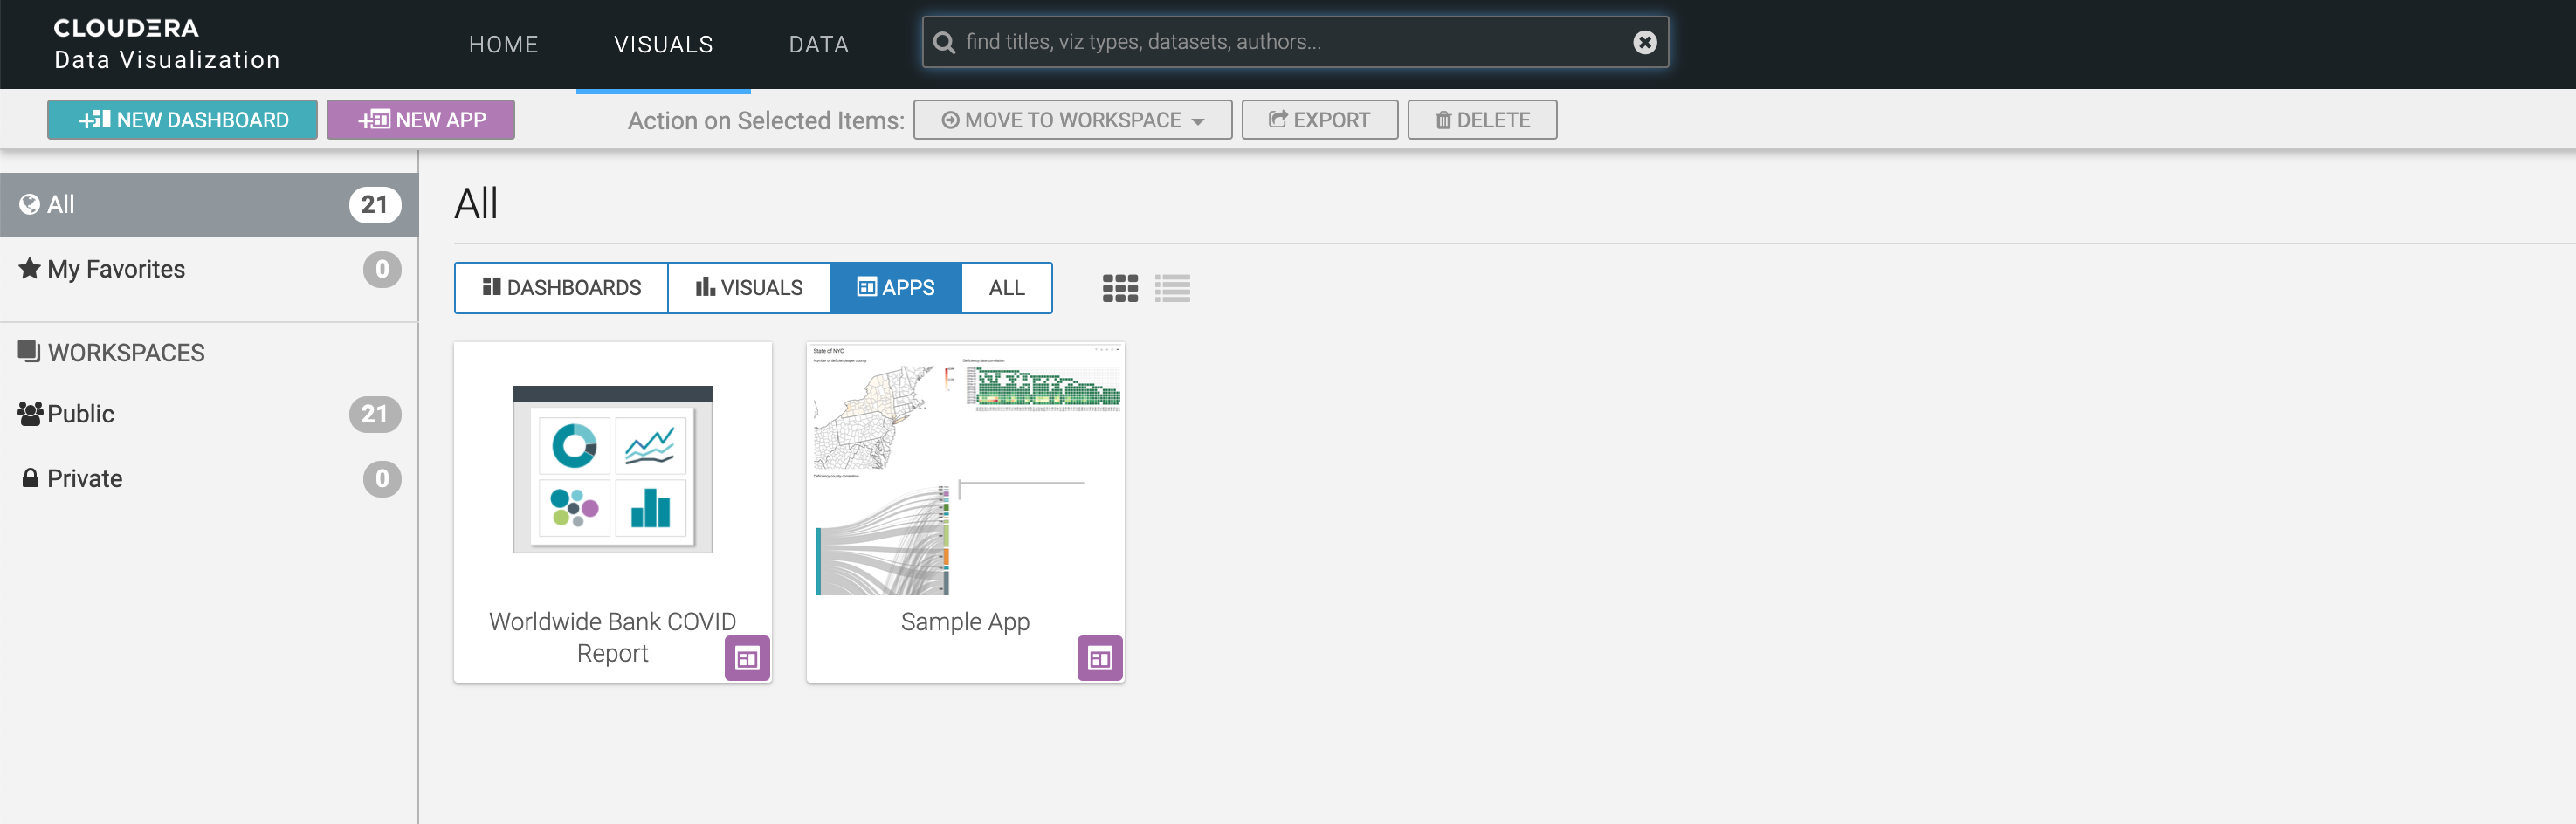Toggle the VISUALS filter
The height and width of the screenshot is (824, 2576).
point(749,288)
